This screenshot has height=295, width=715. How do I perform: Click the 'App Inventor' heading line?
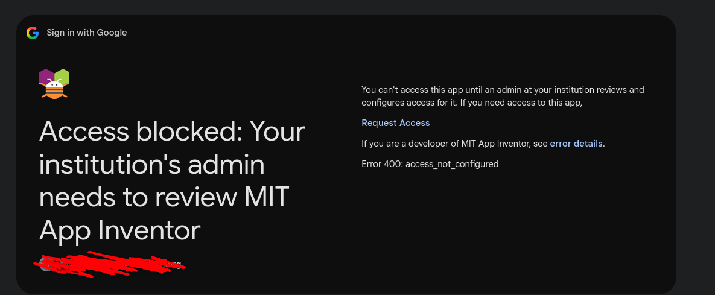120,230
